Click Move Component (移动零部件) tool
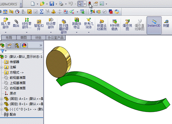The image size is (172, 124). coord(51,23)
